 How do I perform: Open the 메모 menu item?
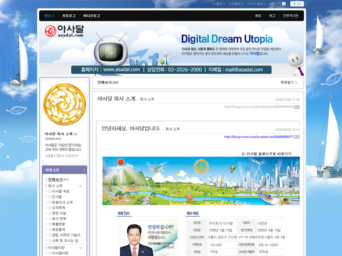coord(258,16)
